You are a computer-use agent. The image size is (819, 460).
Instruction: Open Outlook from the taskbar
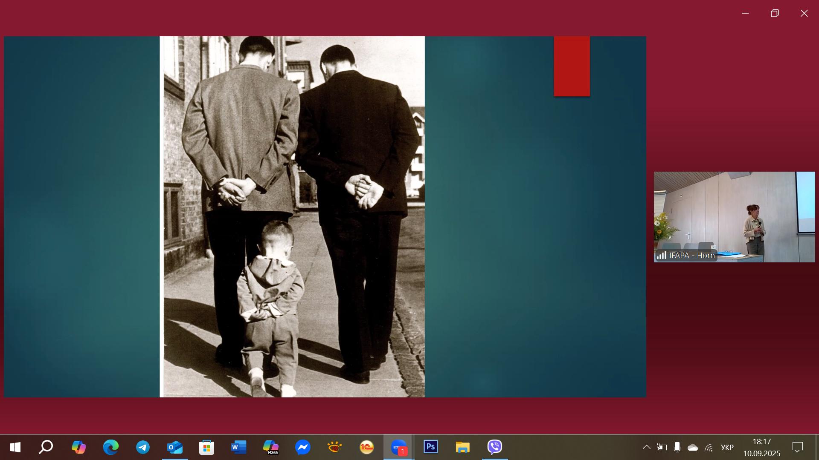(175, 447)
